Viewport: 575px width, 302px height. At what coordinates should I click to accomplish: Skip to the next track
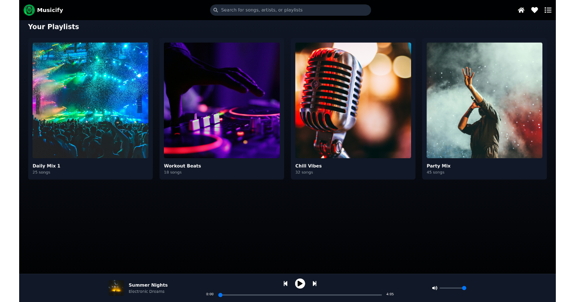[x=314, y=283]
